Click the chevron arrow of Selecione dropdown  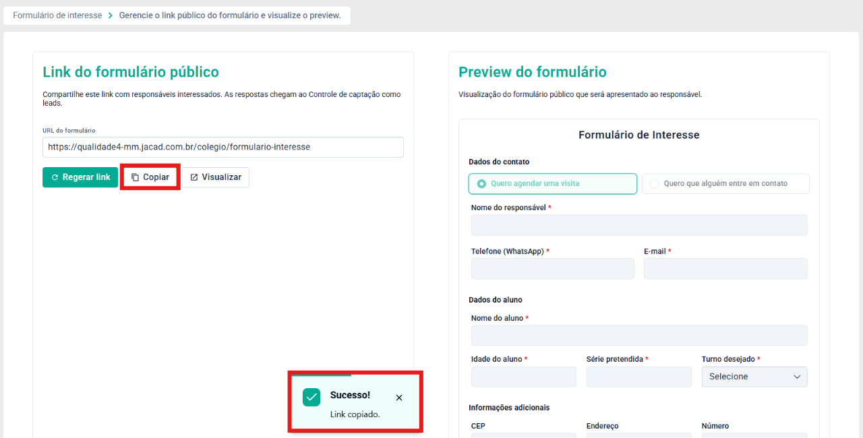tap(797, 377)
